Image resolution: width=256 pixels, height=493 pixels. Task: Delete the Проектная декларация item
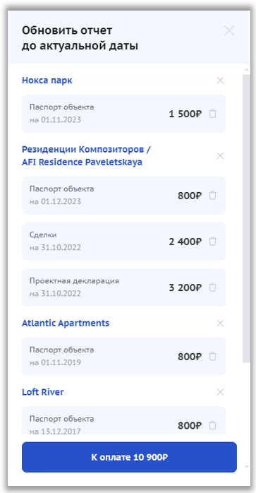coord(213,287)
